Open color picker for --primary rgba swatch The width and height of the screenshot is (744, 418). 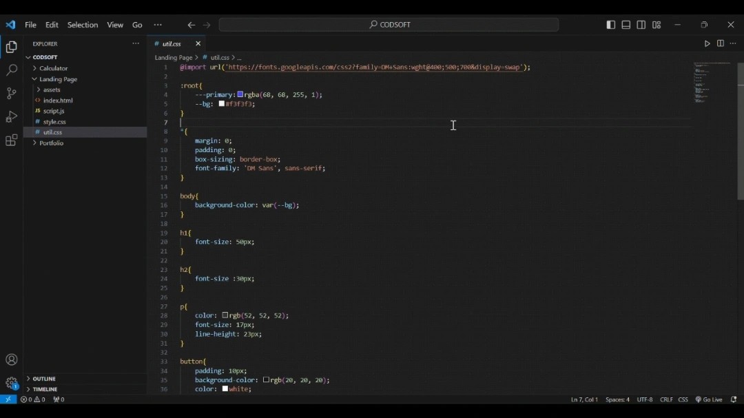click(x=240, y=94)
